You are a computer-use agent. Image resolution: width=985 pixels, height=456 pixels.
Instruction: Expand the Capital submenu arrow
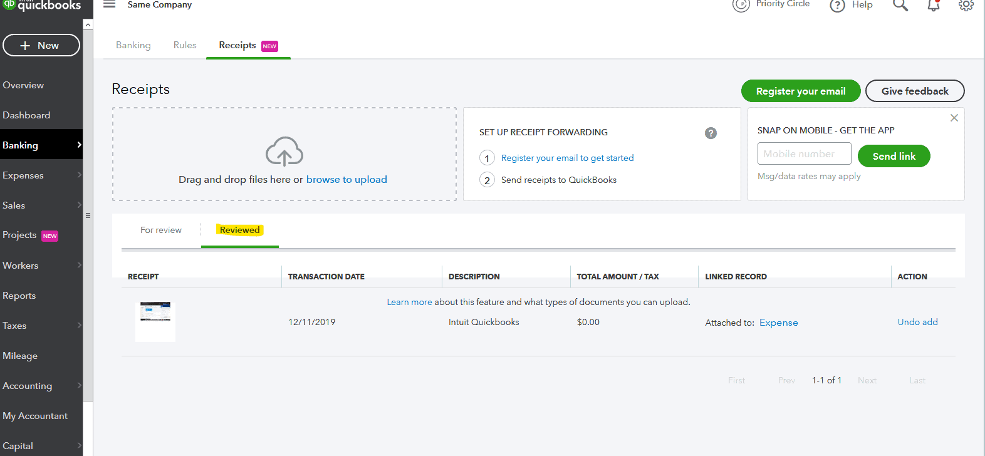pyautogui.click(x=79, y=445)
